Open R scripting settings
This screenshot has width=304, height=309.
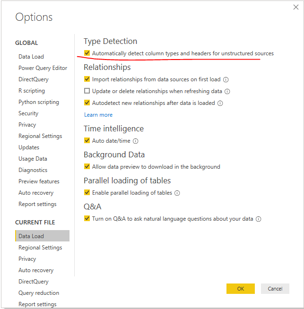32,91
